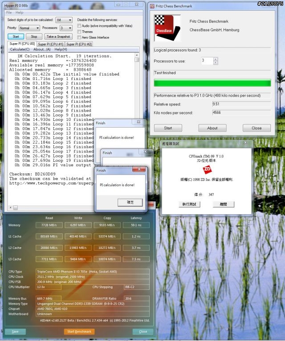Click the Memory Write value 6297 MB/s
This screenshot has width=285, height=341.
(x=78, y=225)
